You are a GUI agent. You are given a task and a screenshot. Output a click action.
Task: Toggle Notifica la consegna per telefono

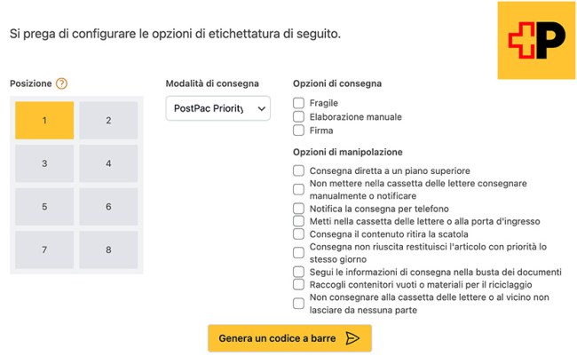(299, 208)
